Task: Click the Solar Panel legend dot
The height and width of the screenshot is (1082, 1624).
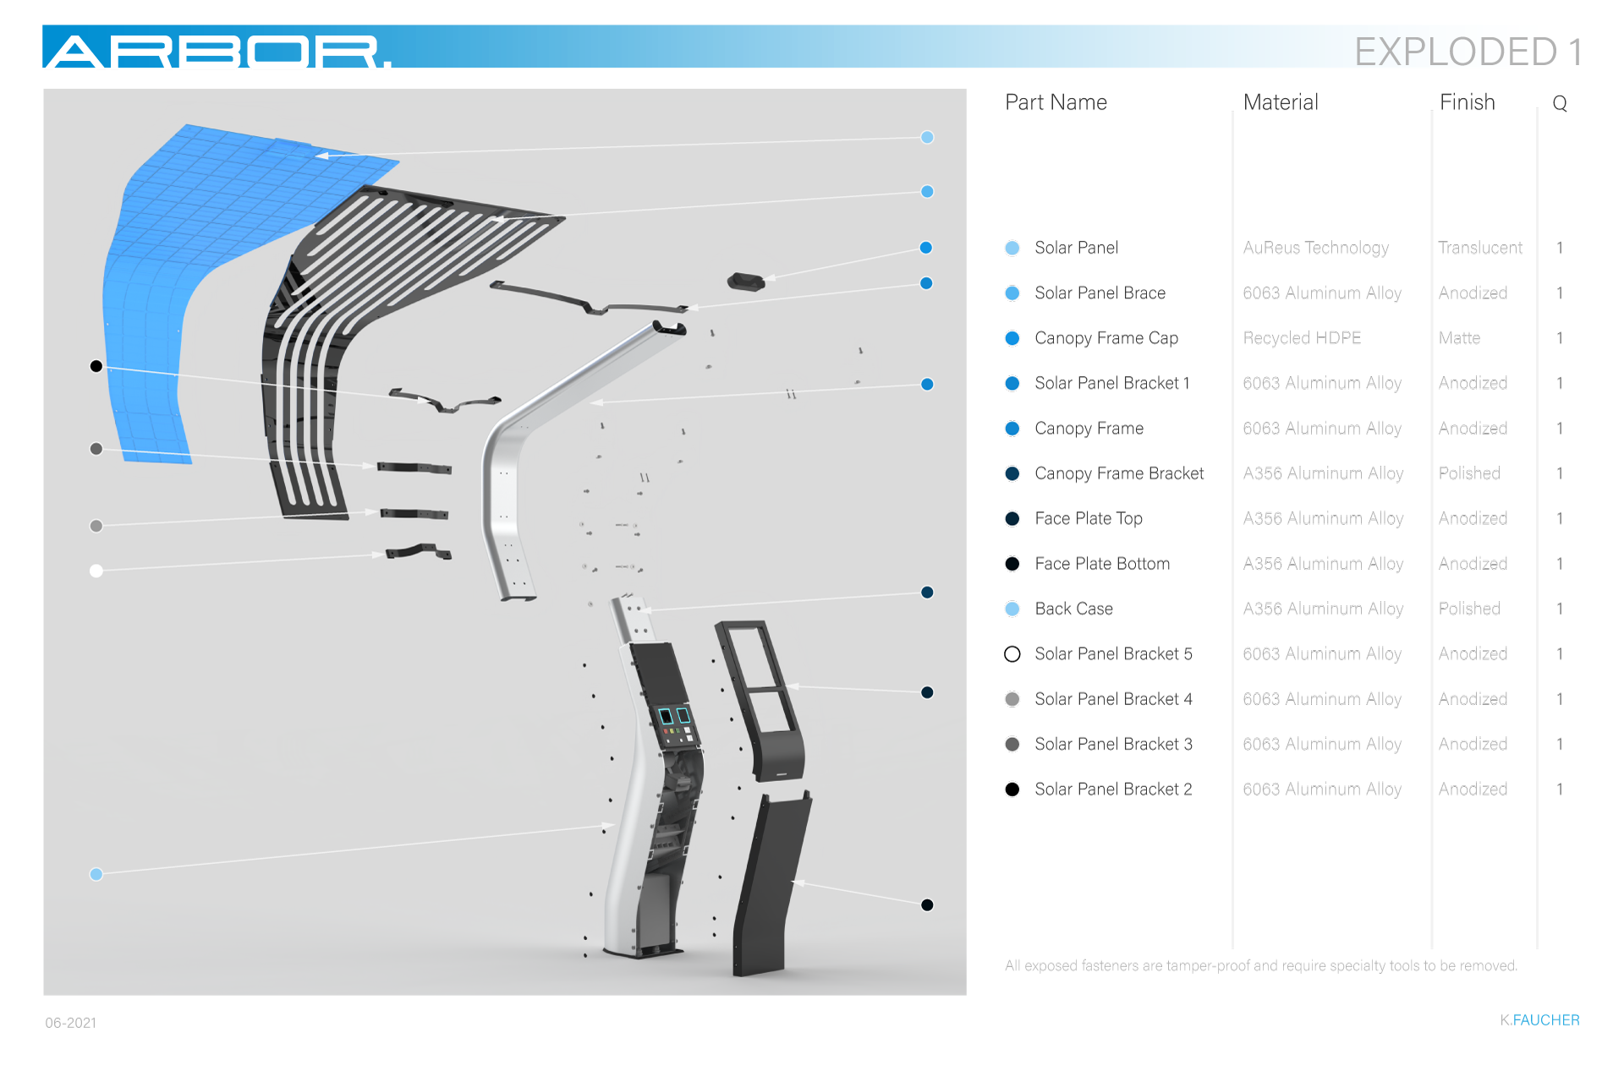Action: point(1012,248)
